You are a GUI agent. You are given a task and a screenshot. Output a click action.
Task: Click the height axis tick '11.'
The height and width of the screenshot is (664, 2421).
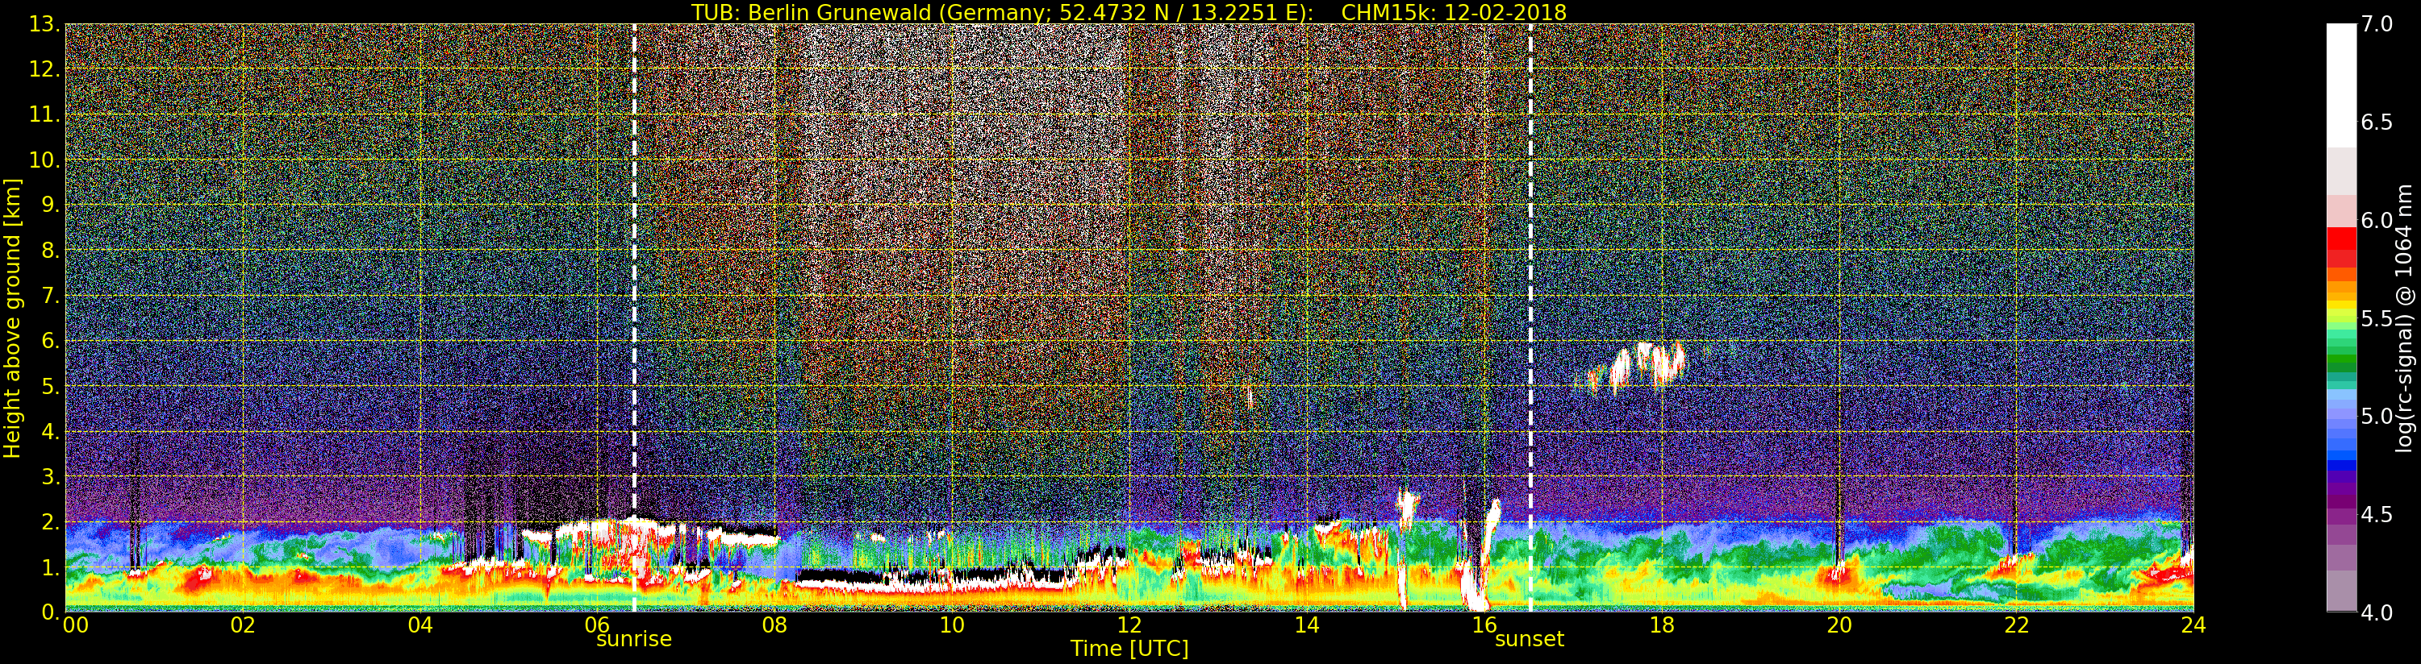44,114
